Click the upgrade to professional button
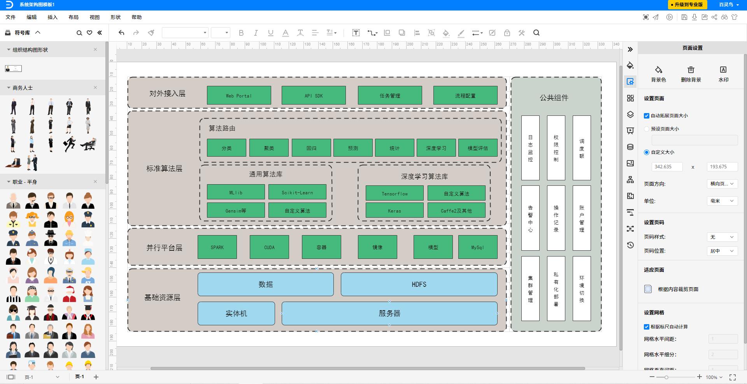The height and width of the screenshot is (384, 747). click(x=686, y=5)
